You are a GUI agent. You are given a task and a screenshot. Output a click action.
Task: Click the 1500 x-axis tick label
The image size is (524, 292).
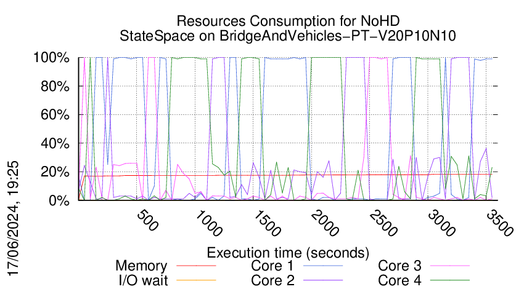pos(266,223)
